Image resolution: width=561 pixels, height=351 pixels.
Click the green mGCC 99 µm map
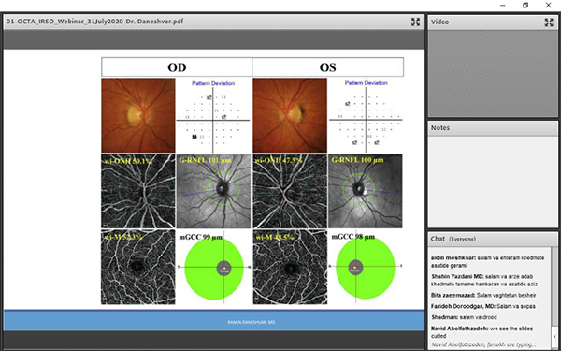(214, 269)
